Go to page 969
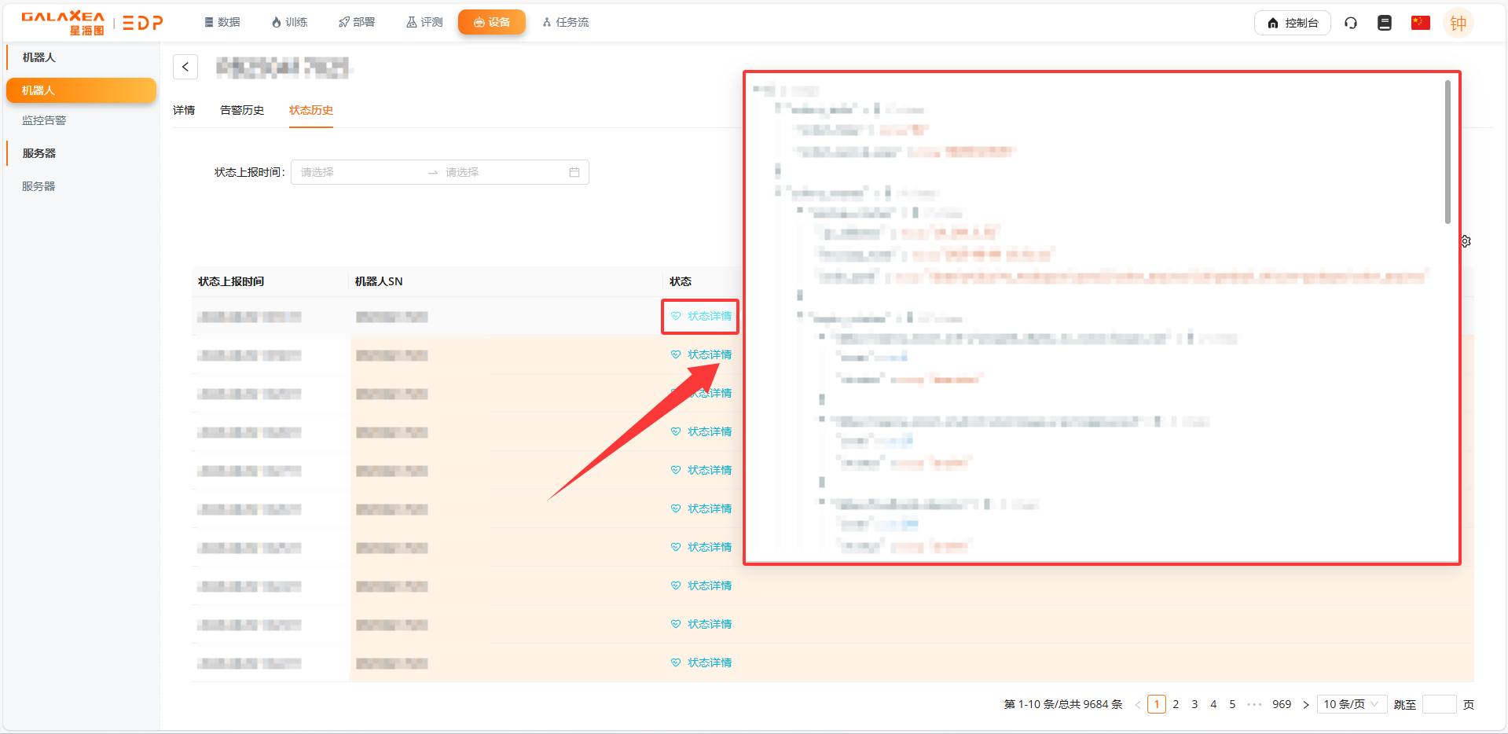This screenshot has height=734, width=1508. pyautogui.click(x=1282, y=704)
